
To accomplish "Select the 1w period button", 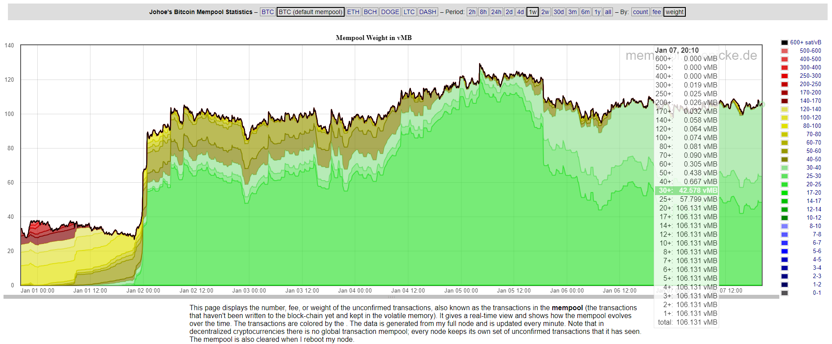I will coord(533,12).
